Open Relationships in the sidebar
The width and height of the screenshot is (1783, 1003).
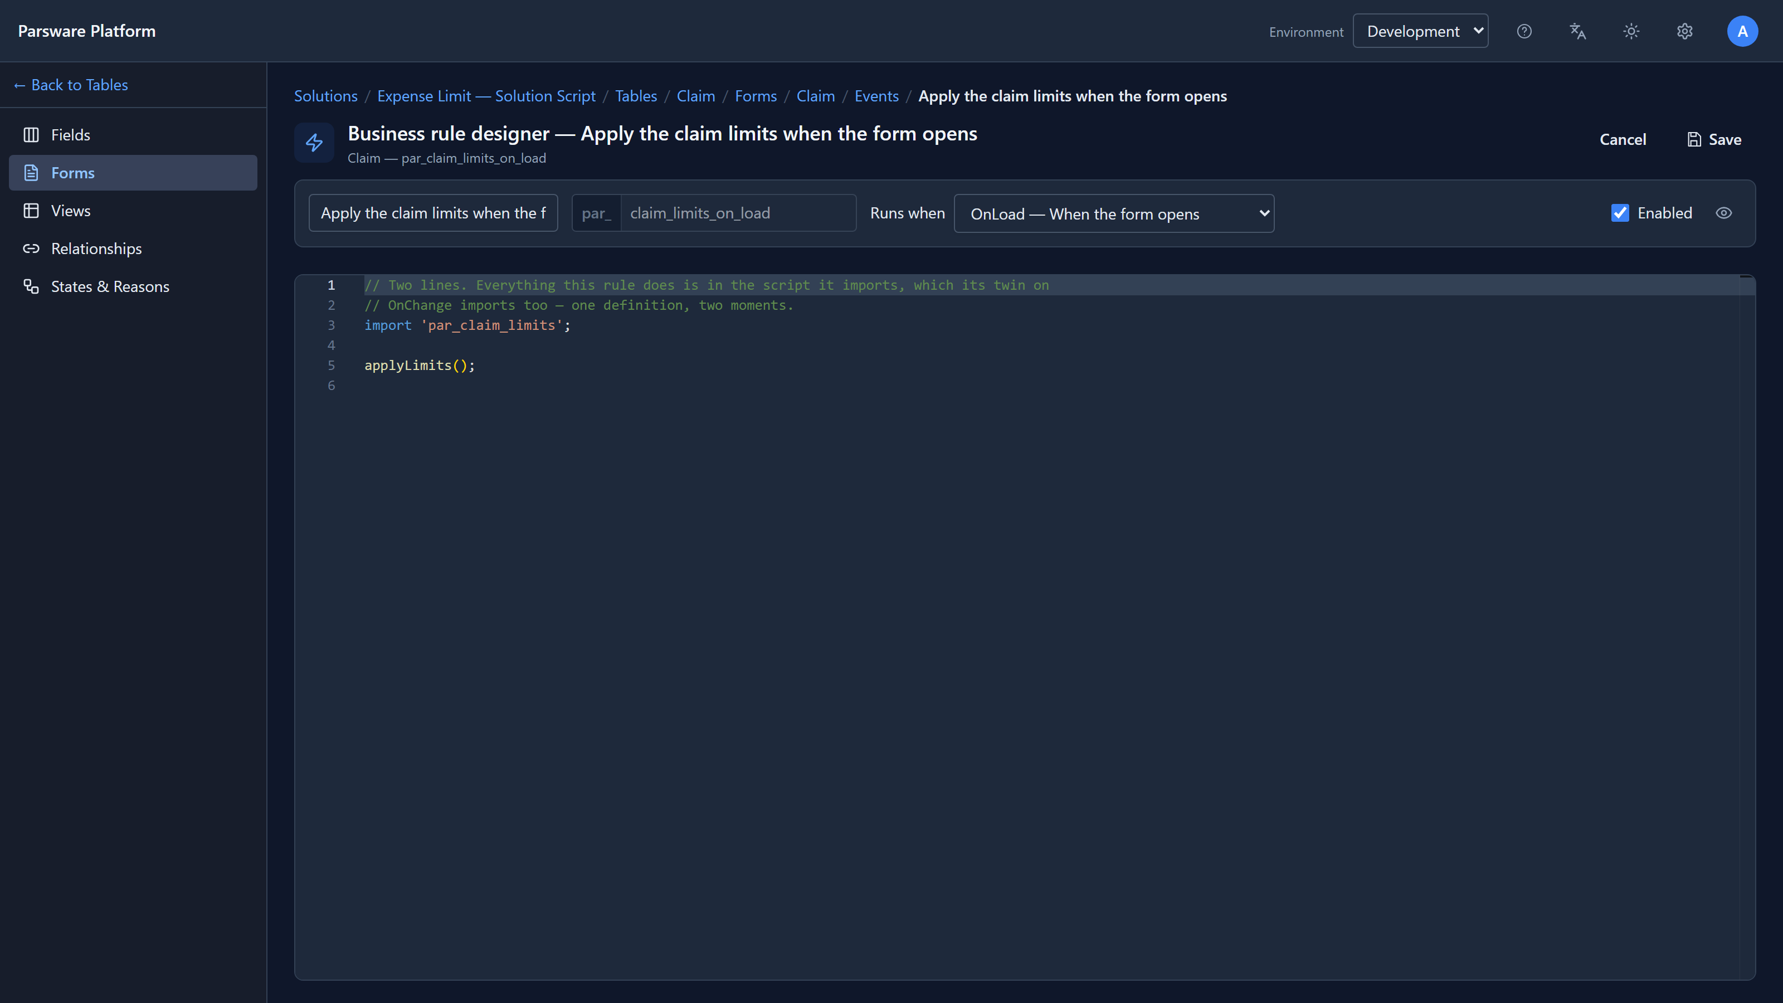coord(133,249)
